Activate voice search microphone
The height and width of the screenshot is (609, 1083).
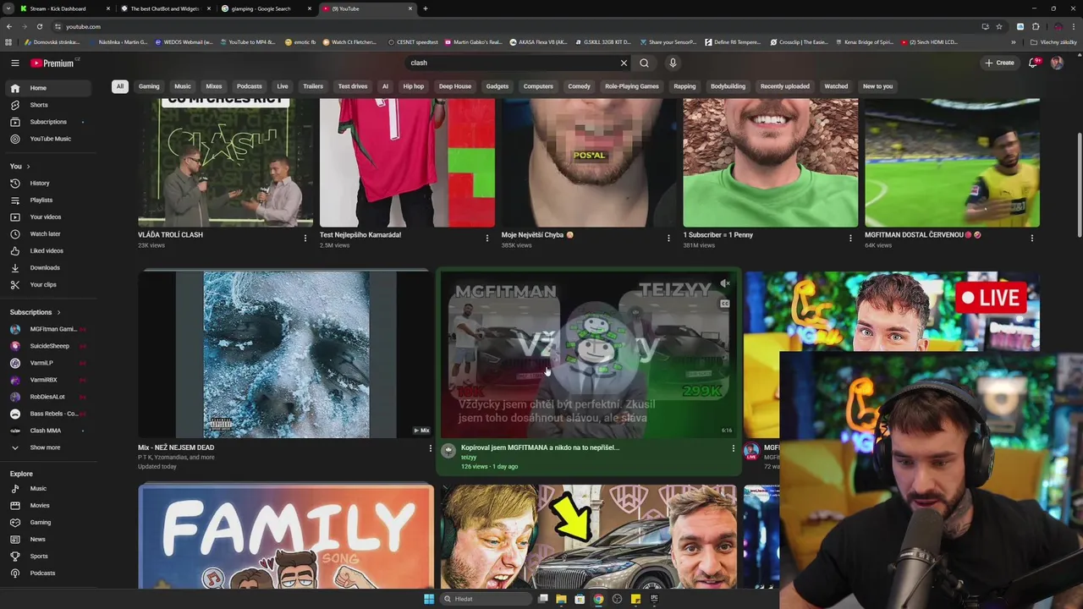pyautogui.click(x=673, y=63)
